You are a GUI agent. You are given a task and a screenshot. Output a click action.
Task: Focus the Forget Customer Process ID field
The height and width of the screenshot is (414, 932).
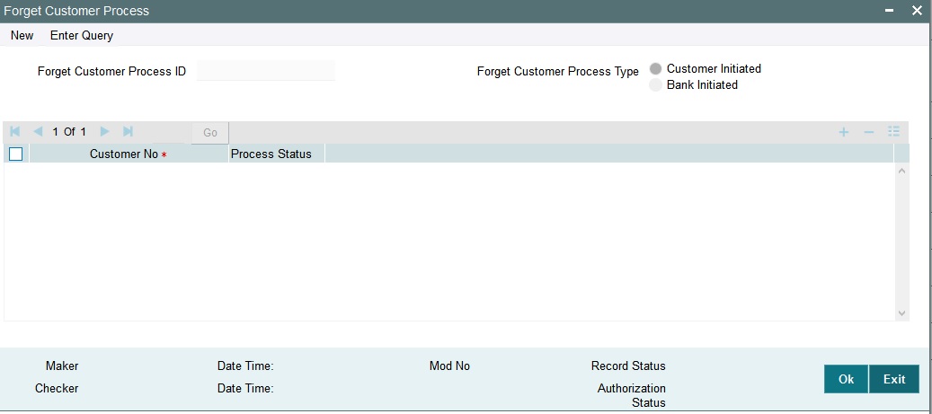click(x=266, y=71)
